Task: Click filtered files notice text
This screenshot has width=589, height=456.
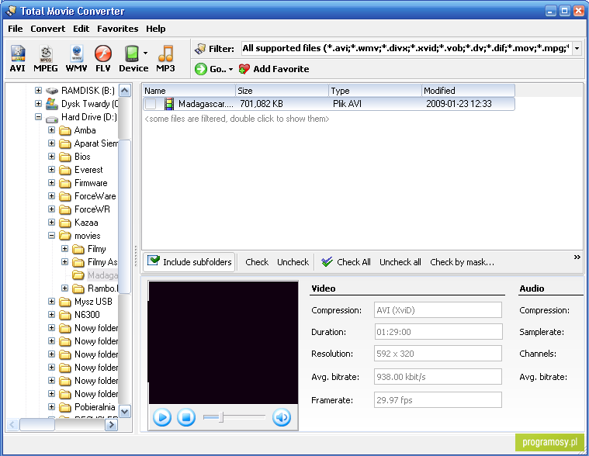Action: [237, 119]
